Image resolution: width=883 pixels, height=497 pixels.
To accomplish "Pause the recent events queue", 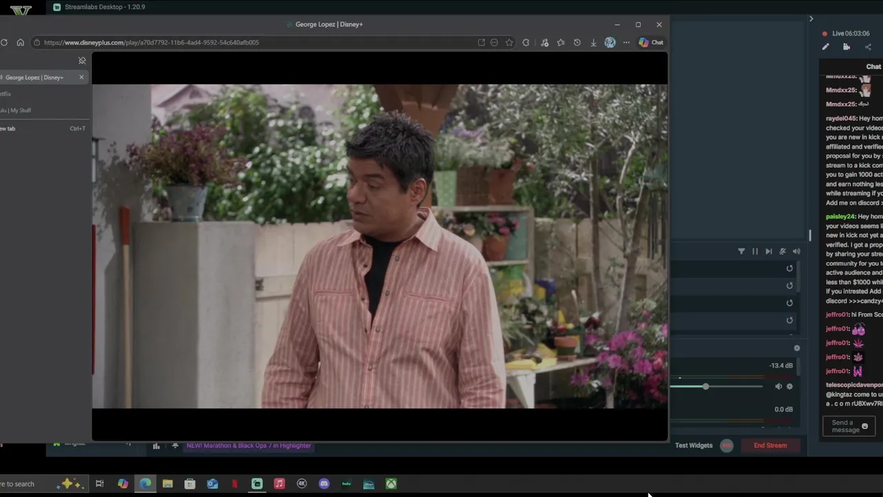I will point(755,251).
